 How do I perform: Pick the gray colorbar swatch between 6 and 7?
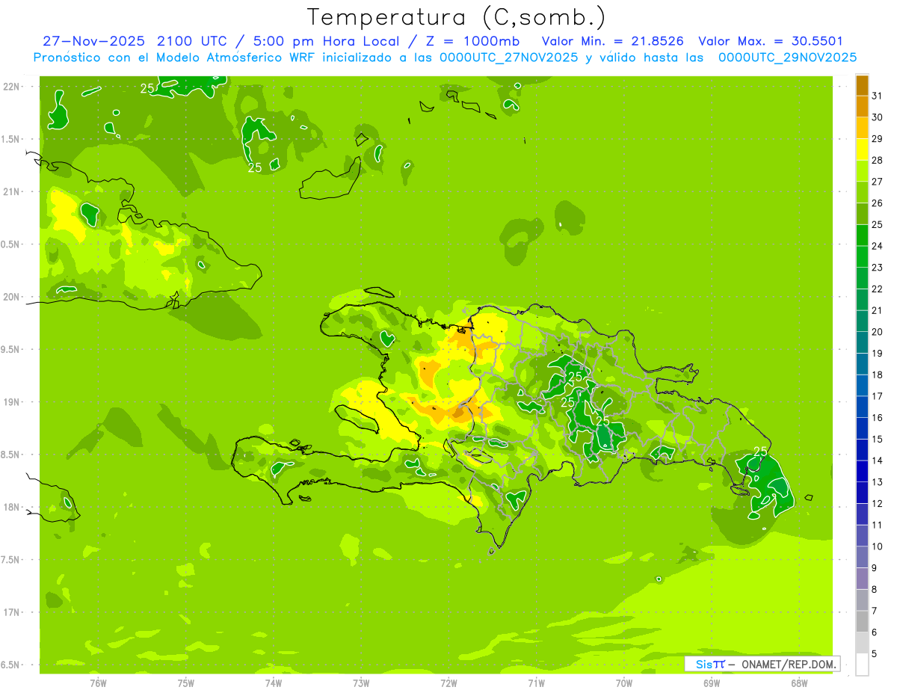[862, 621]
